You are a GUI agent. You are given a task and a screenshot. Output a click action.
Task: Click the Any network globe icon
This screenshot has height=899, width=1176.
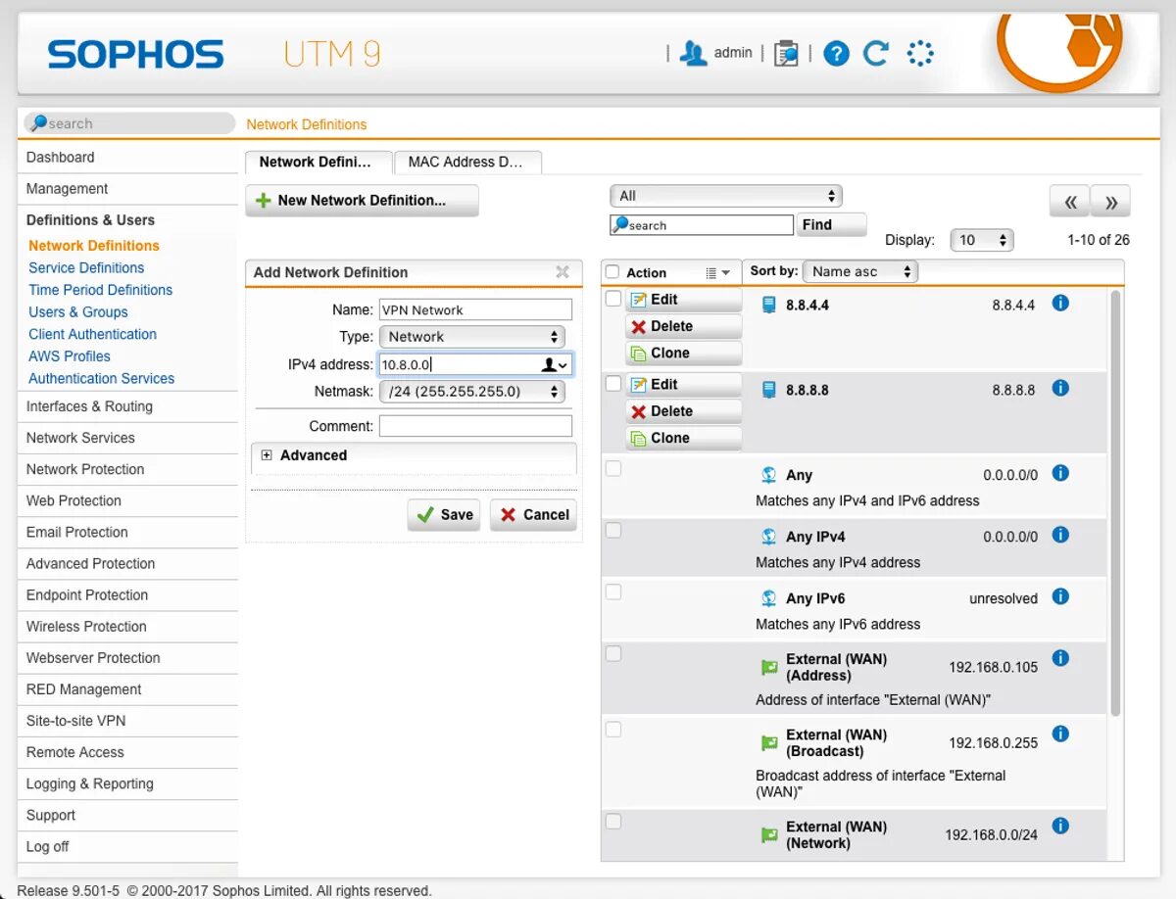pos(769,475)
